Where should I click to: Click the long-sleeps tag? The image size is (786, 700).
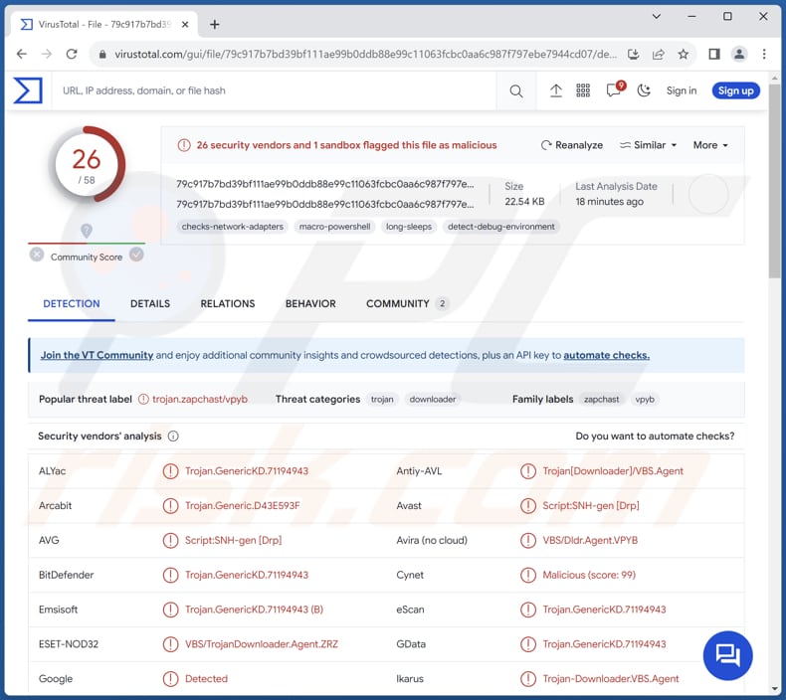tap(409, 227)
